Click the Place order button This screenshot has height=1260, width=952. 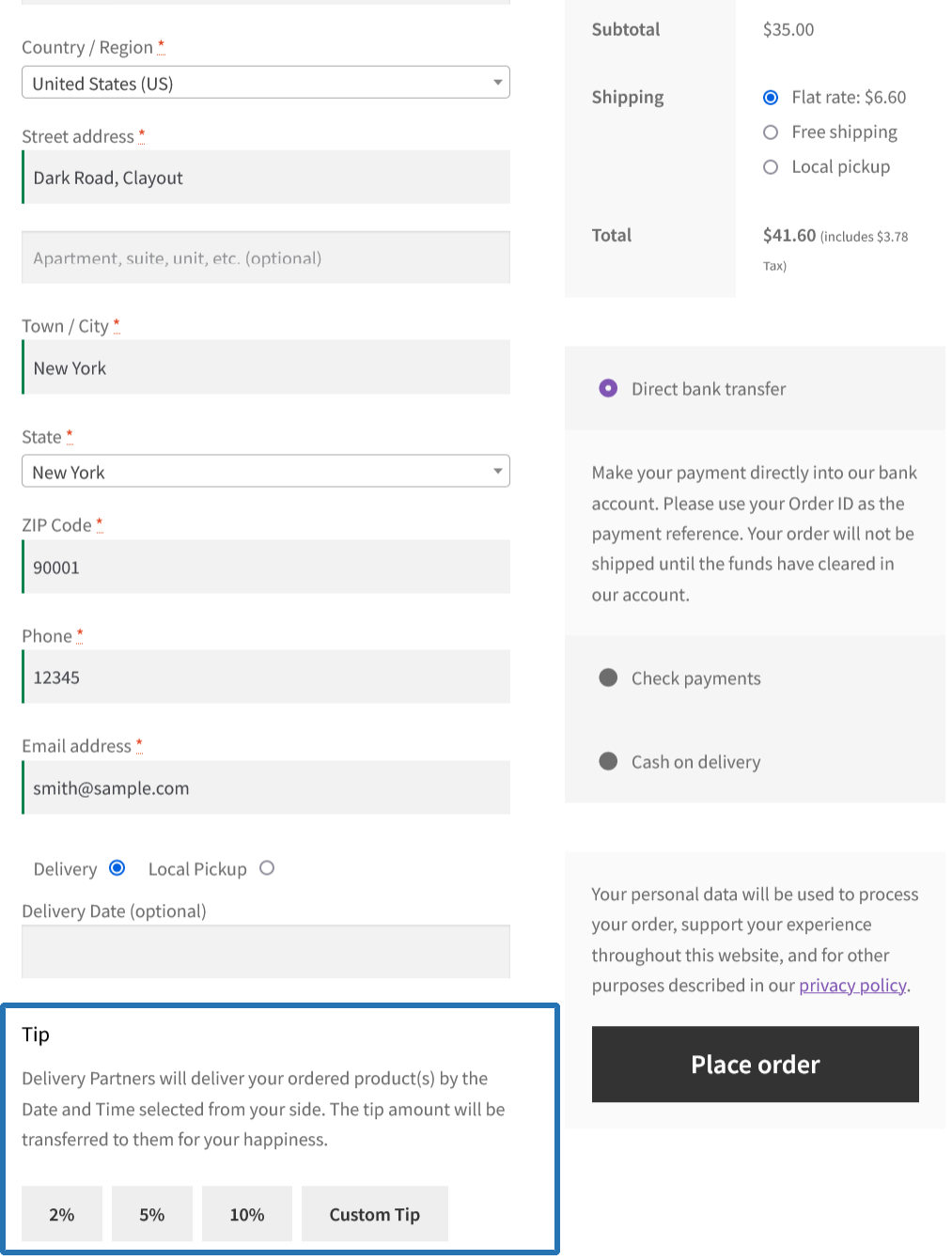point(755,1064)
